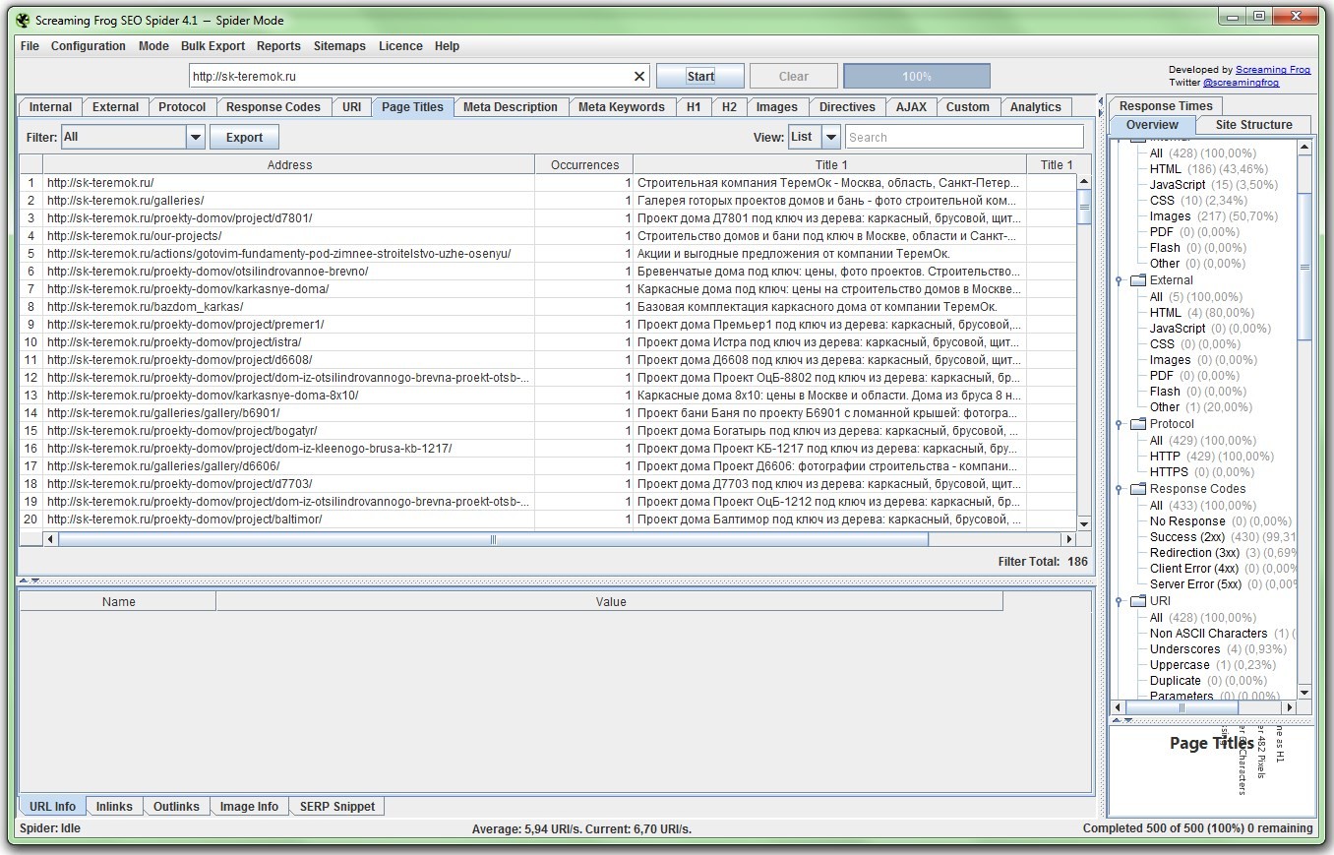Open the Analytics tab
Screen dimensions: 1334x855
pyautogui.click(x=1035, y=107)
